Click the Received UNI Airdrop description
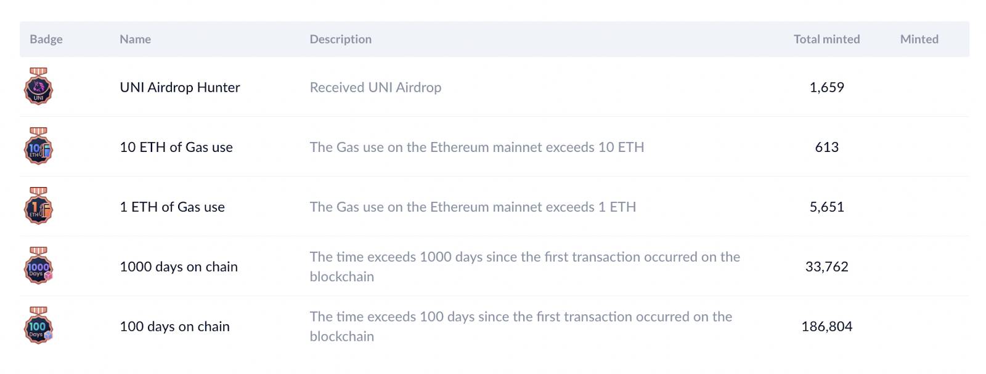The width and height of the screenshot is (986, 374). point(375,87)
